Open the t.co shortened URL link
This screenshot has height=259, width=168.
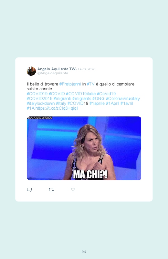(57, 108)
